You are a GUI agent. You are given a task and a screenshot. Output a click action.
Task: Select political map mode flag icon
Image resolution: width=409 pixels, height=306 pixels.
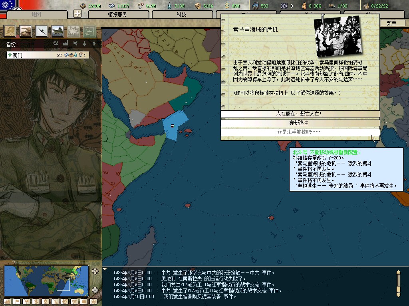point(17,302)
